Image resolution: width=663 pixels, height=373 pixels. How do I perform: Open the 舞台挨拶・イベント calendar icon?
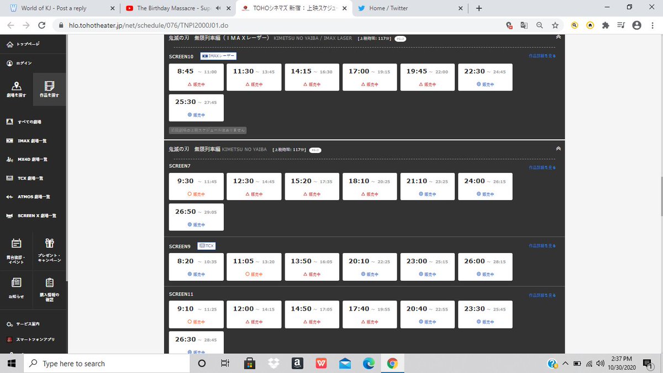pos(17,243)
